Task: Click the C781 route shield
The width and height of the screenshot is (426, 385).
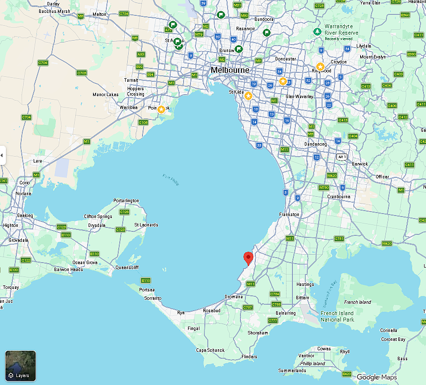Action: (x=339, y=239)
